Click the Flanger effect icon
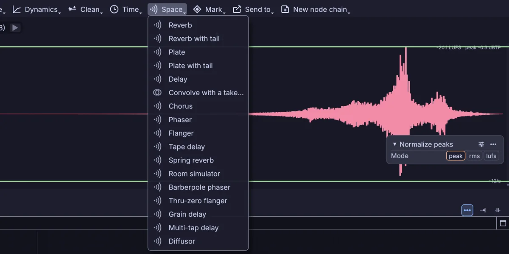Screen dimensions: 509x254 click(x=157, y=133)
